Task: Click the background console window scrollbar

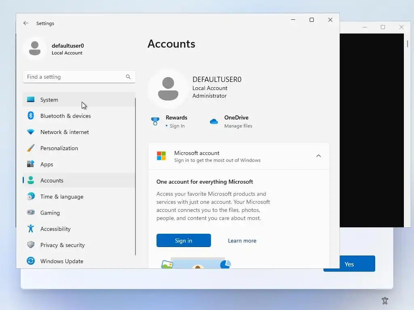Action: [x=408, y=44]
